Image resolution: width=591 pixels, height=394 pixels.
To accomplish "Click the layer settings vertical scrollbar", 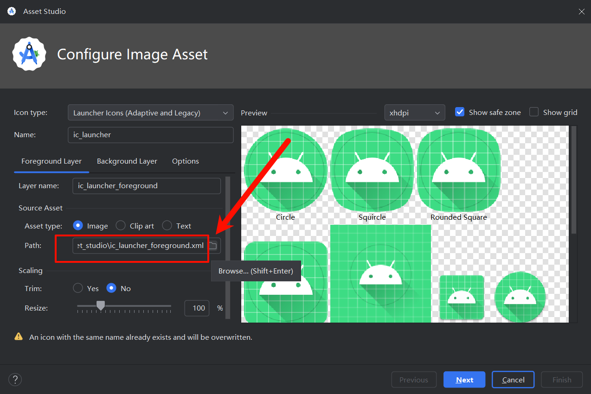I will click(x=227, y=247).
